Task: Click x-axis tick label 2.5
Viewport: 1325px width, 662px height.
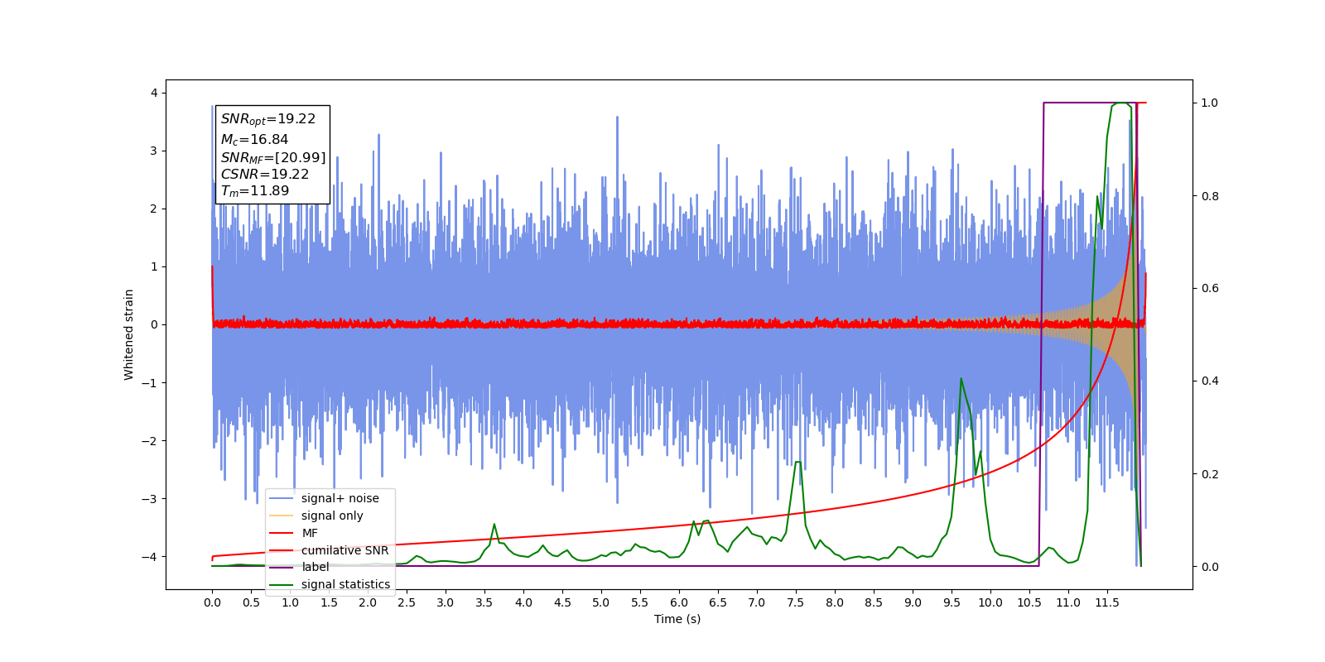Action: pyautogui.click(x=407, y=602)
